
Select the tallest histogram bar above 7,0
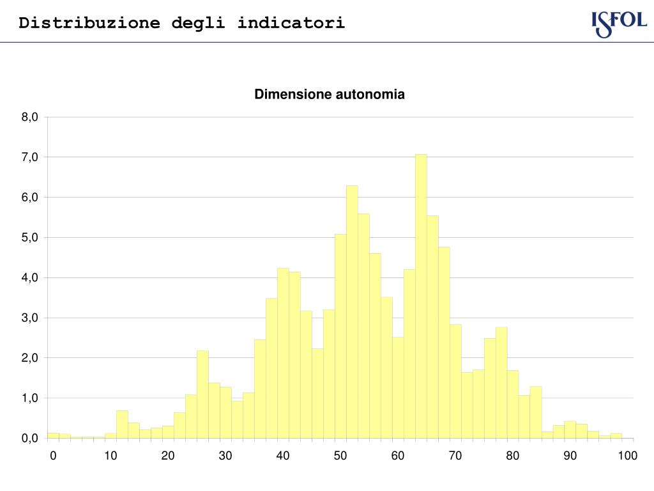(x=421, y=296)
